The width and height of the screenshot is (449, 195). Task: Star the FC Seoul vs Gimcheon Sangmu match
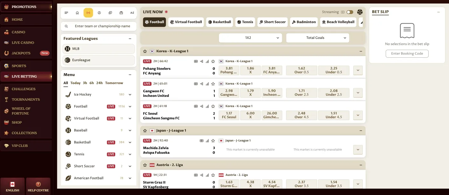click(213, 106)
